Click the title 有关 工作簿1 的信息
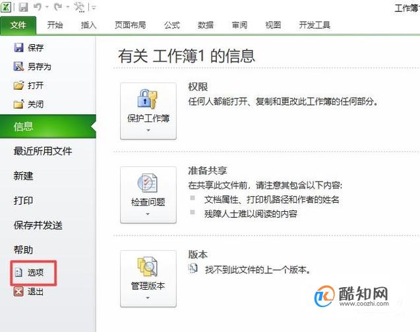Image resolution: width=420 pixels, height=332 pixels. 187,56
